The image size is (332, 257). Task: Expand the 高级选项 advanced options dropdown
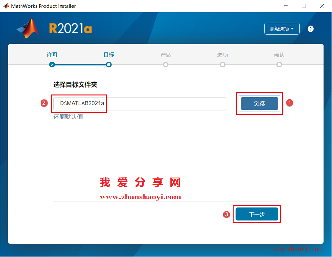coord(282,29)
